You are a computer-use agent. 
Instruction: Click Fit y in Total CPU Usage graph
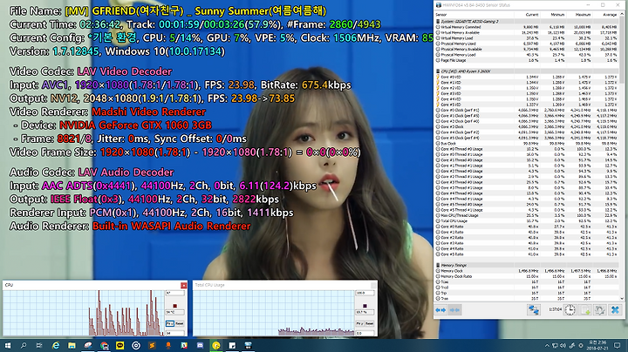click(x=359, y=323)
